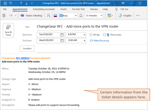Screen dimensions: 151x110
Task: Open the Help tab
Action: coord(105,9)
